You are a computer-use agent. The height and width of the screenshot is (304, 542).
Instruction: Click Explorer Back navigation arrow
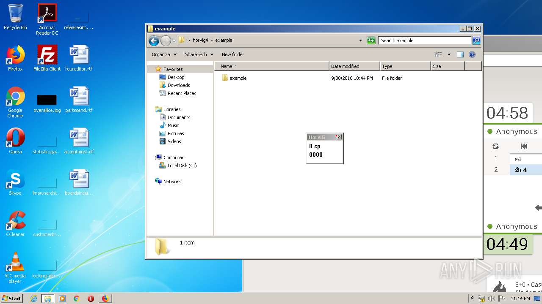154,41
